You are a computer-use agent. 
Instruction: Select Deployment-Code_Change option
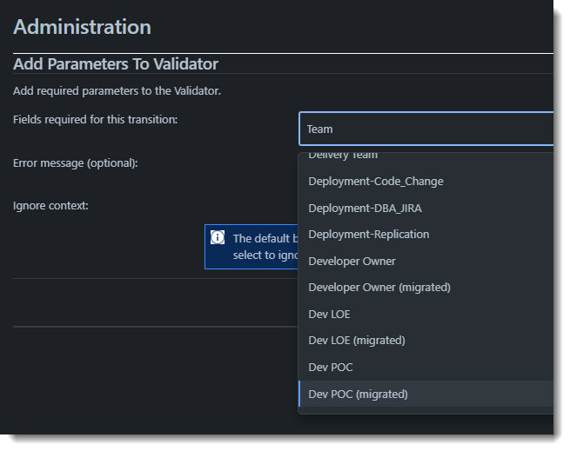pyautogui.click(x=426, y=182)
